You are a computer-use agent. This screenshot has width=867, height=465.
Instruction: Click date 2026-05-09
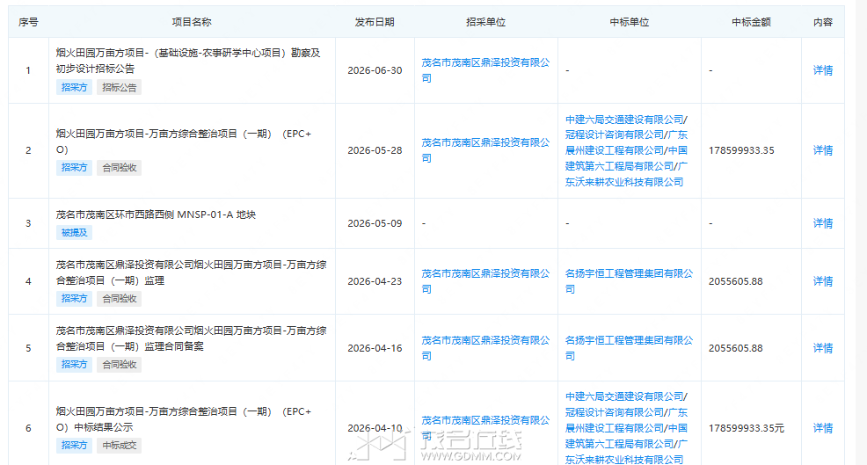pos(375,223)
